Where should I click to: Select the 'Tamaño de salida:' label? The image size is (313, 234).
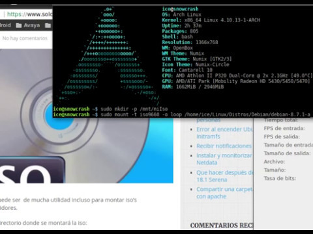click(287, 153)
